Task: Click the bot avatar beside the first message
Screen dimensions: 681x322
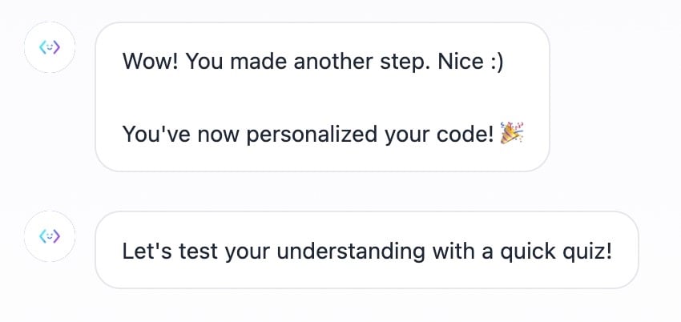Action: click(x=50, y=47)
